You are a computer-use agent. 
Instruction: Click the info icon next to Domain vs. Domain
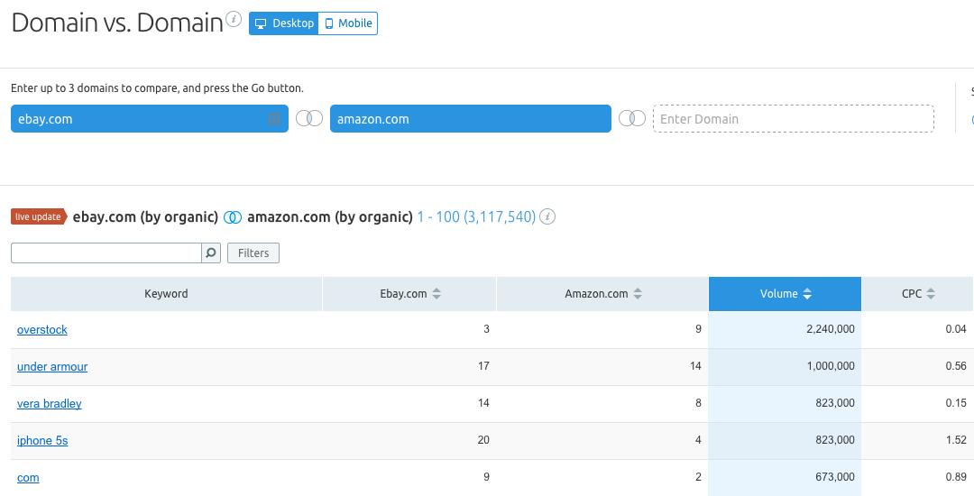(234, 19)
